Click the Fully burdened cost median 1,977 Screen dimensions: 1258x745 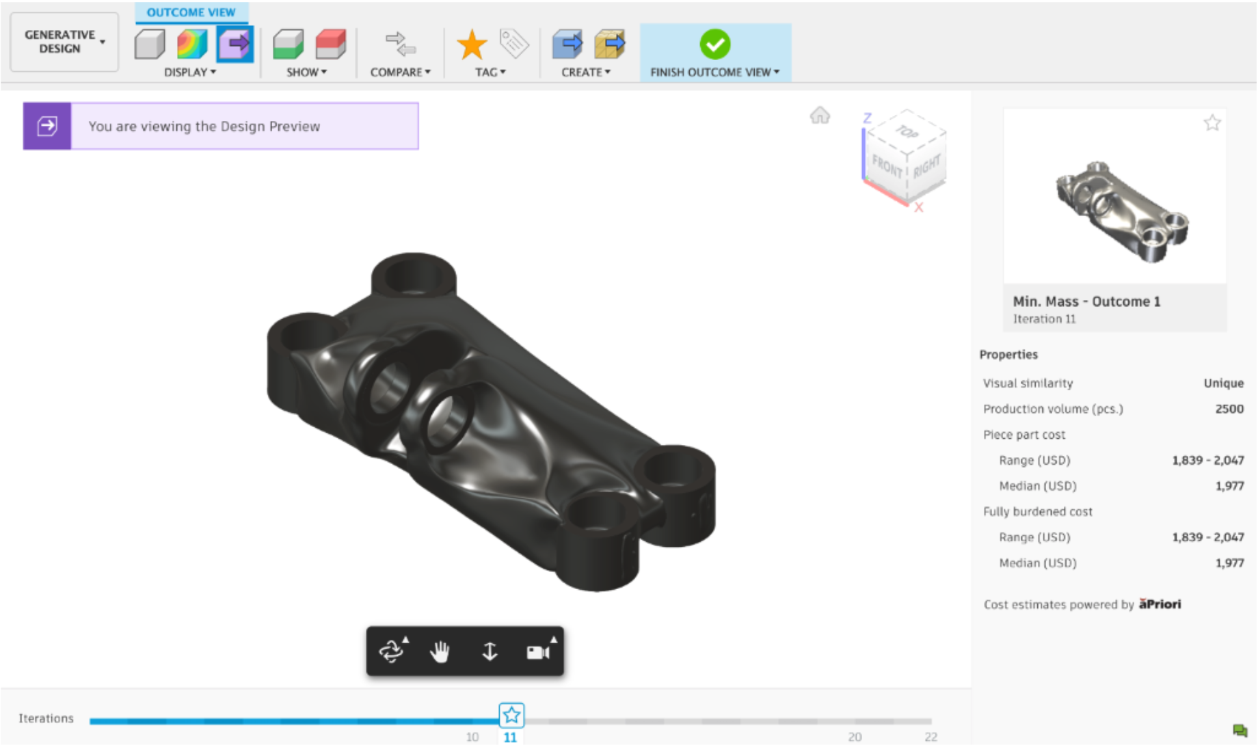click(x=1229, y=563)
